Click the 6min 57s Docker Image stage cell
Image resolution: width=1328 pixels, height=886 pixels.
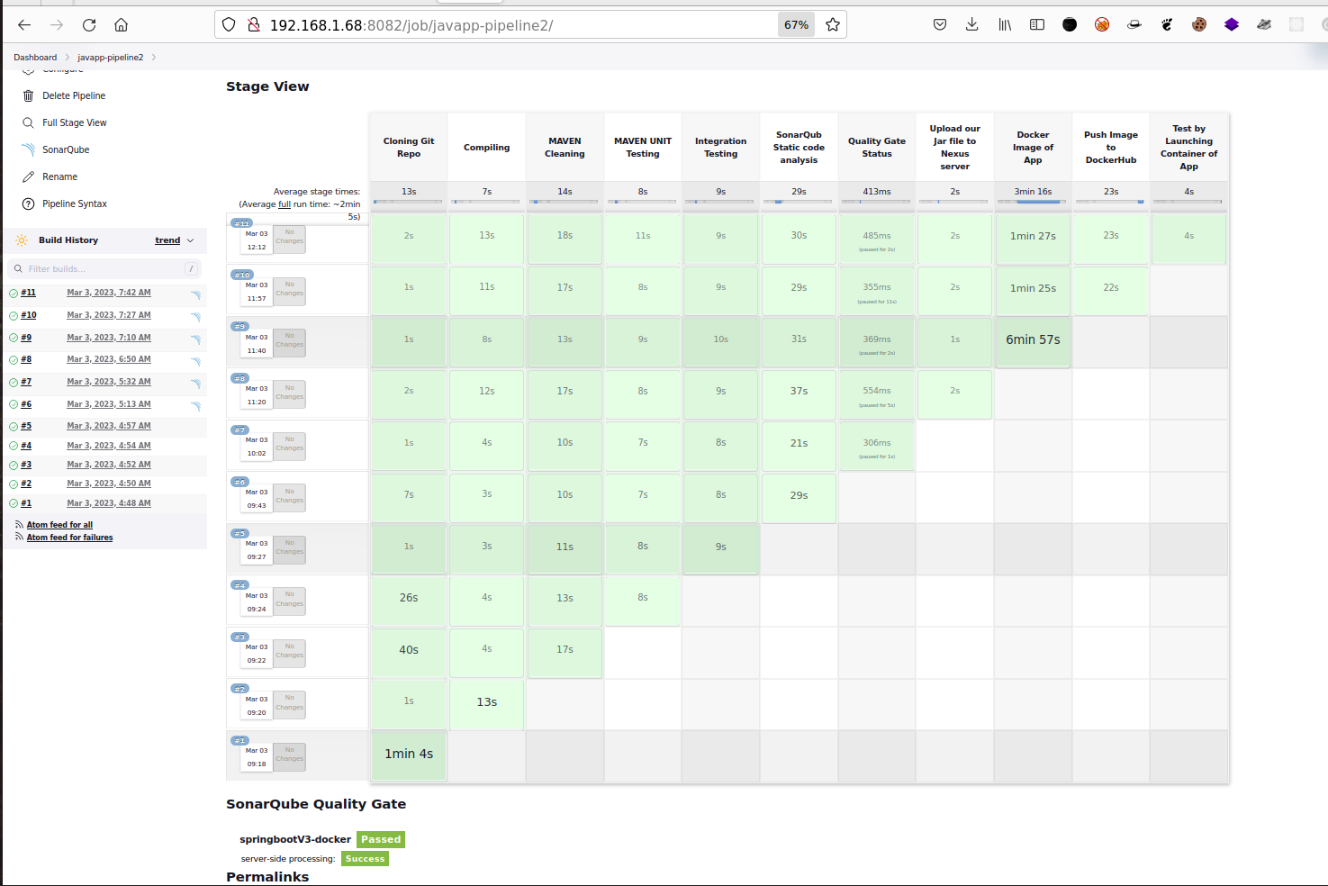click(1033, 340)
